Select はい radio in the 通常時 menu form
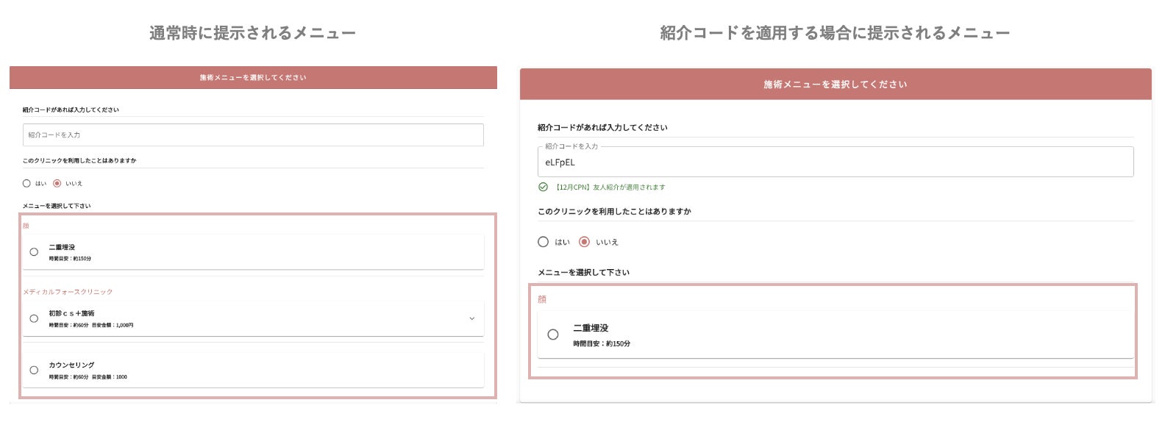 click(x=26, y=183)
